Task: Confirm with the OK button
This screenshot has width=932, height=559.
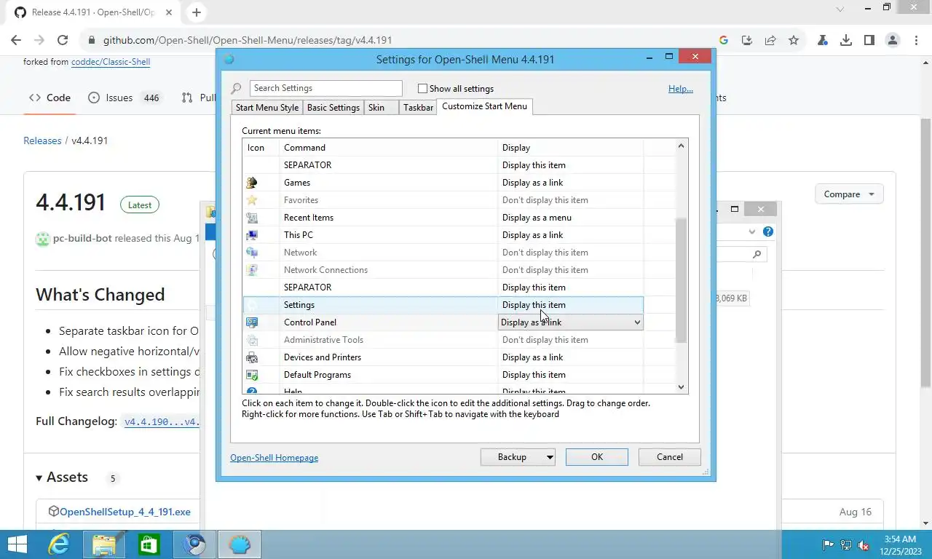Action: 597,457
